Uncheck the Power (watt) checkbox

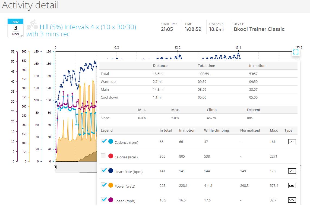[x=103, y=185]
